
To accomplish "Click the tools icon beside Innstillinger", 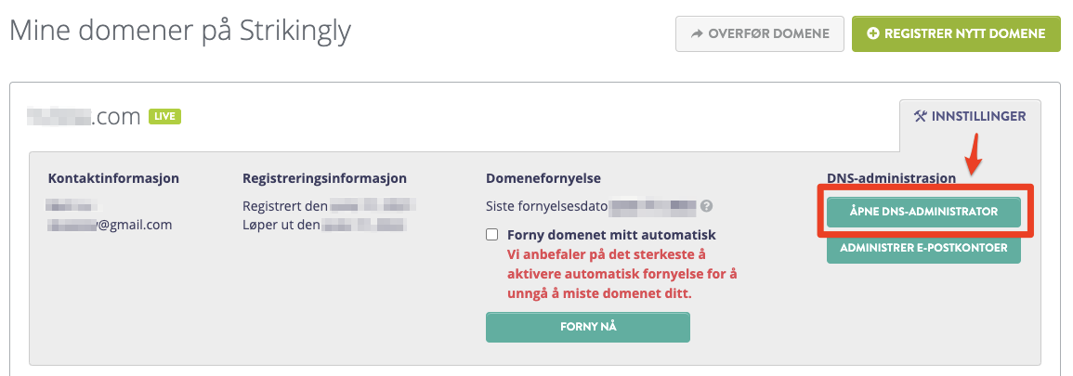I will point(919,116).
